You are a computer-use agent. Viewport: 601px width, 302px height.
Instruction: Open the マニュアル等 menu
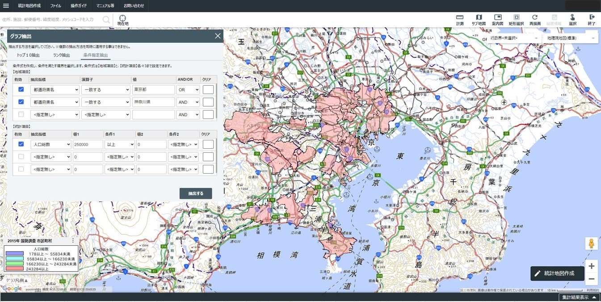click(105, 6)
